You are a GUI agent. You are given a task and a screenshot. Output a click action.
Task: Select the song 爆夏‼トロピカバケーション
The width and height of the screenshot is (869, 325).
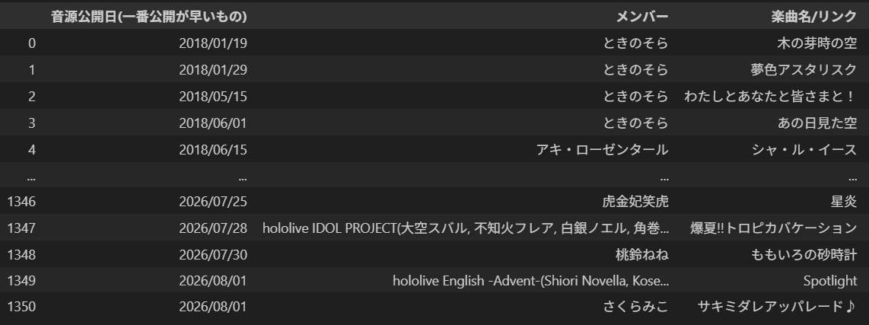click(x=774, y=228)
